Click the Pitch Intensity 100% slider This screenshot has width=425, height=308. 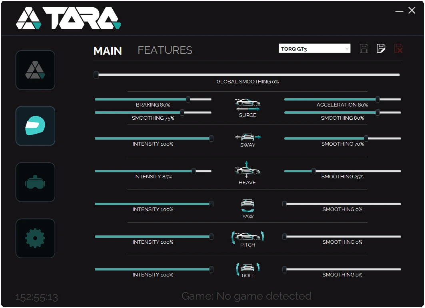click(154, 237)
